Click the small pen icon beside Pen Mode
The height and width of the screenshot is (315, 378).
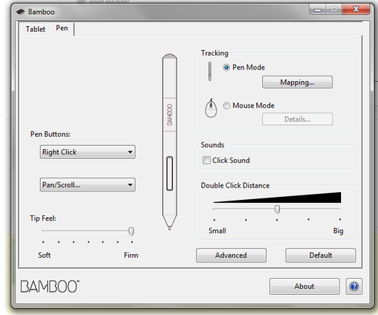click(210, 71)
